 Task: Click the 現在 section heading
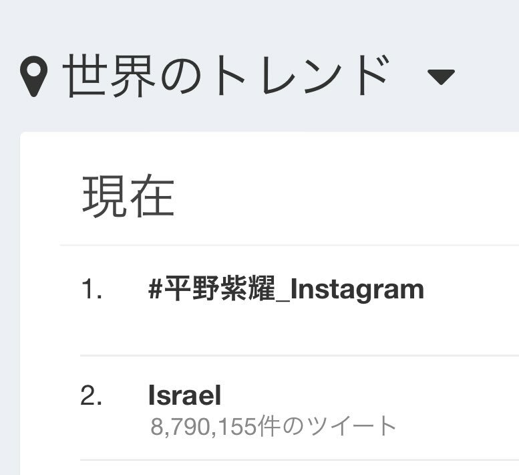click(x=128, y=196)
